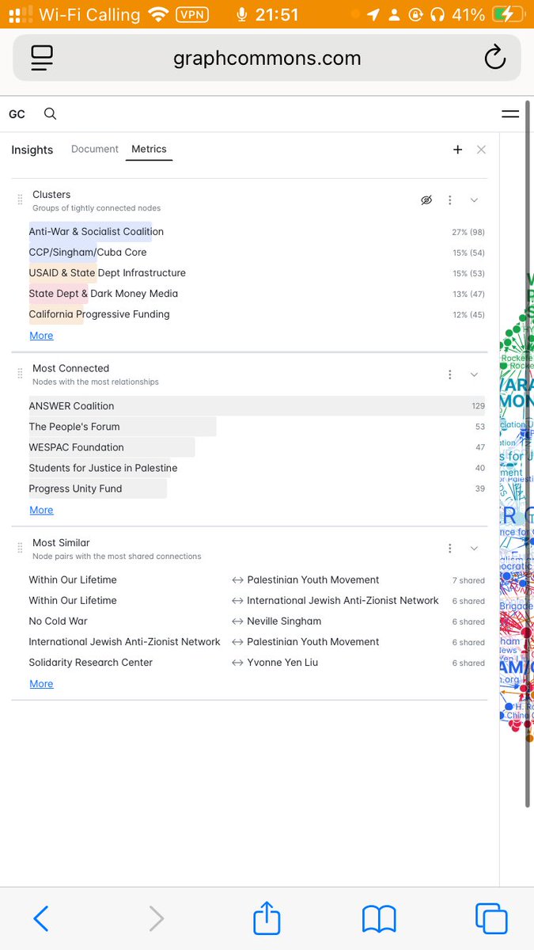The width and height of the screenshot is (534, 950).
Task: Collapse the Most Connected section chevron
Action: (474, 374)
